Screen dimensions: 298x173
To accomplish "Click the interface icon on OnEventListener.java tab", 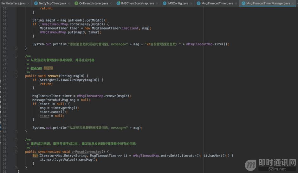I will pyautogui.click(x=76, y=3).
